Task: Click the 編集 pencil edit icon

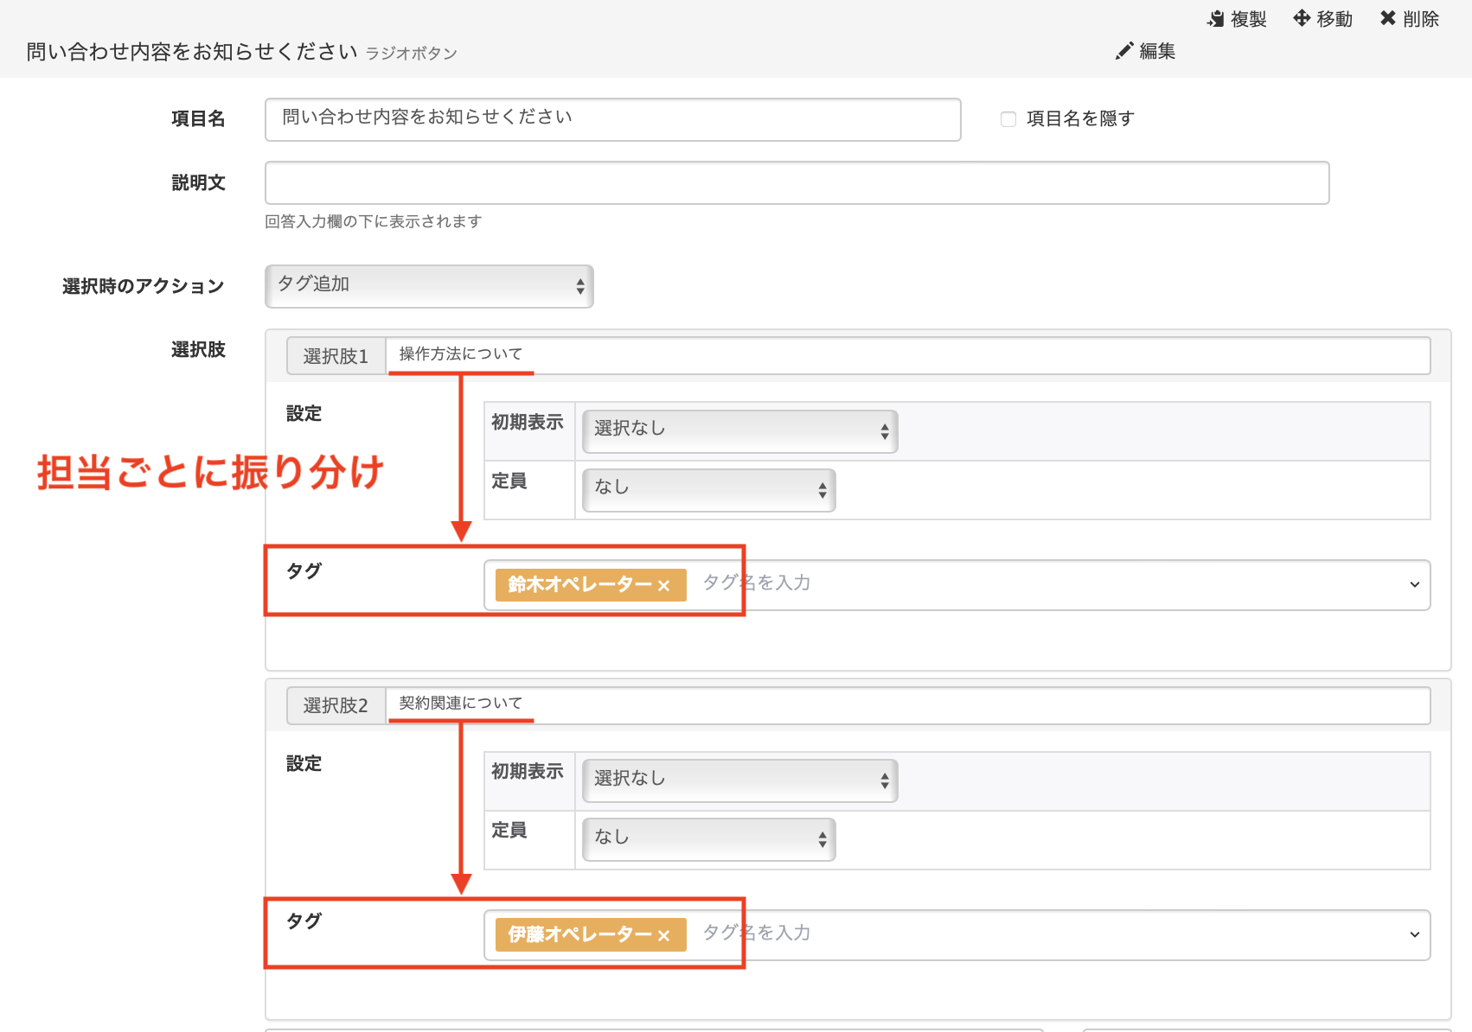Action: [1123, 51]
